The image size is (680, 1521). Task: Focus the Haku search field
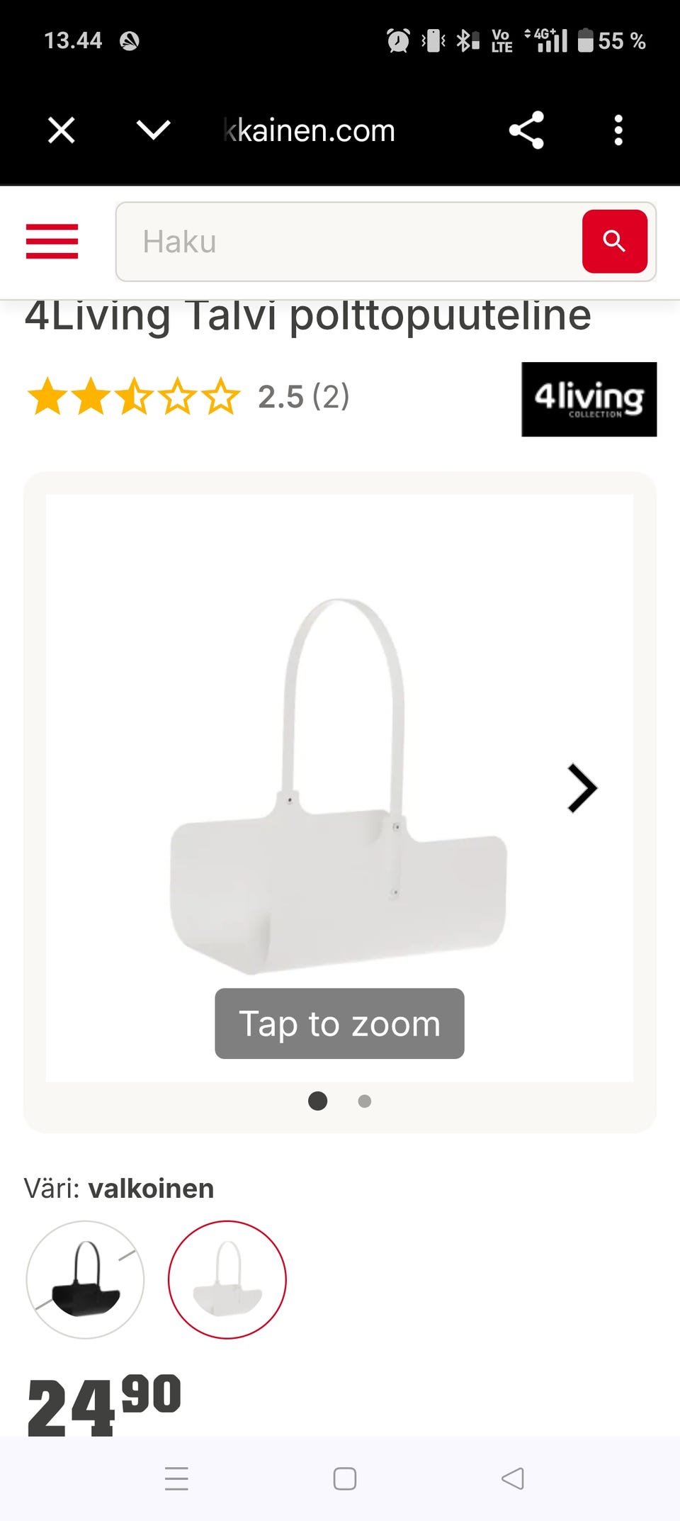tap(348, 242)
